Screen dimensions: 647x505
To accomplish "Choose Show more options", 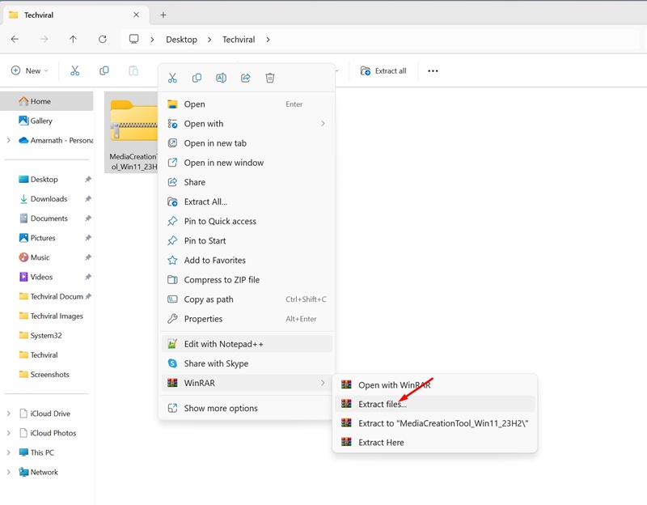I will 247,408.
